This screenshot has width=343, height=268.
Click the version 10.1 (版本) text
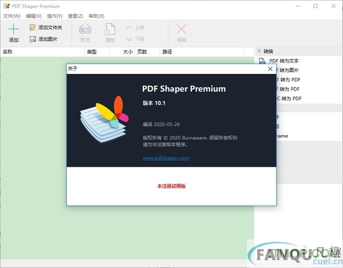pos(154,103)
